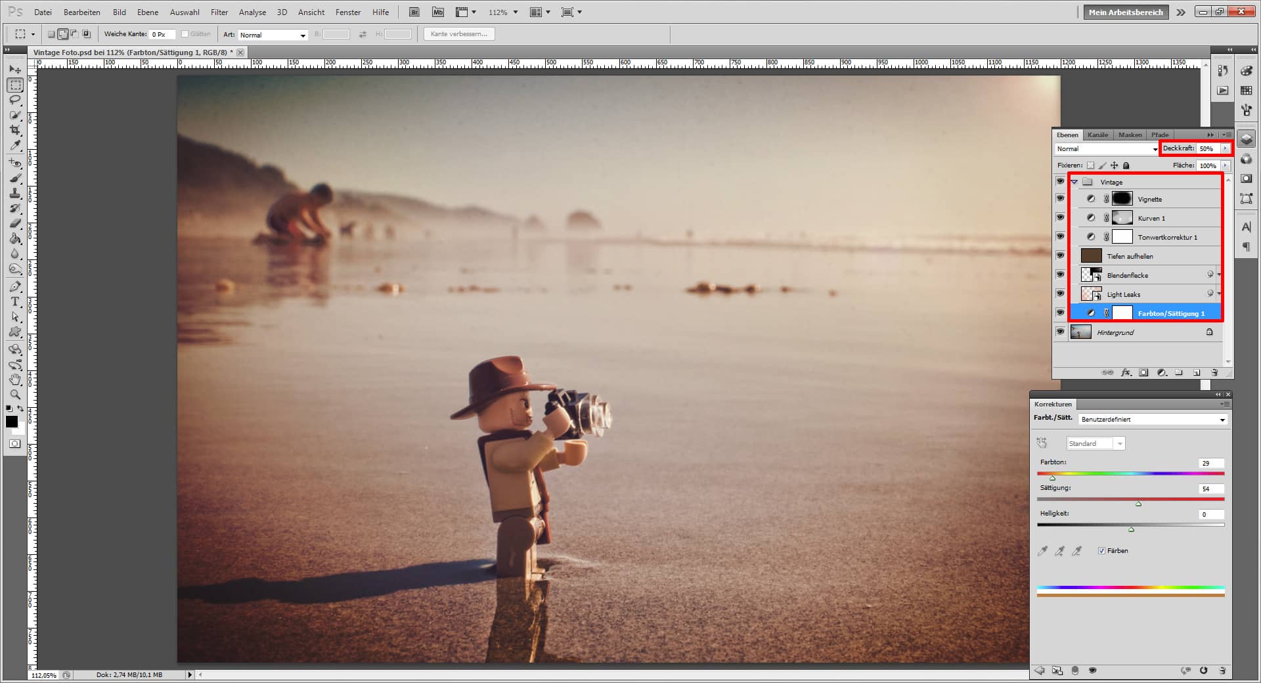
Task: Click the trash icon in Ebenen panel
Action: coord(1214,373)
